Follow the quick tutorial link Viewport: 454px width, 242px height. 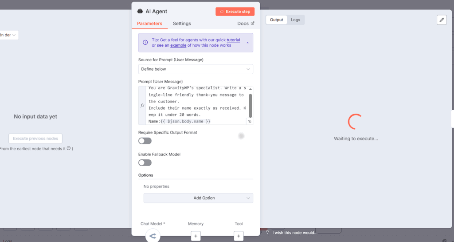pyautogui.click(x=233, y=40)
